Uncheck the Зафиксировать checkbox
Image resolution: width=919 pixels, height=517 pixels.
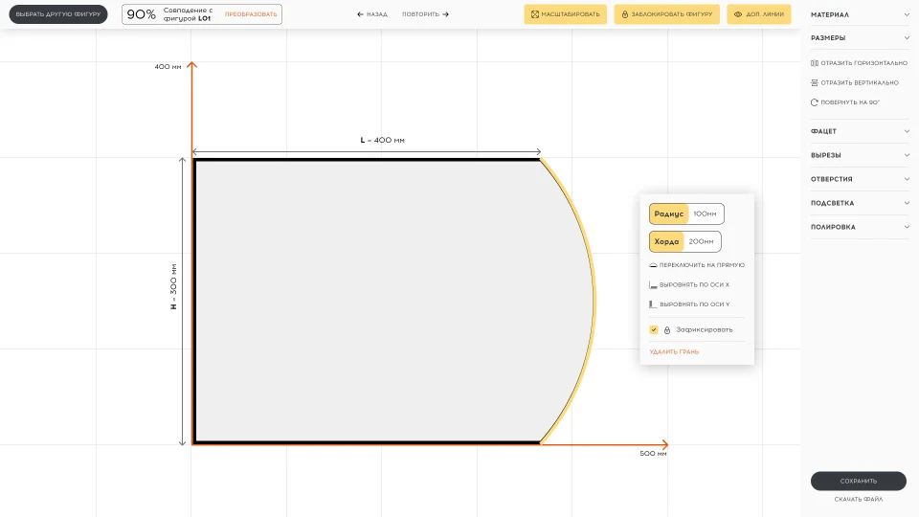click(x=654, y=329)
